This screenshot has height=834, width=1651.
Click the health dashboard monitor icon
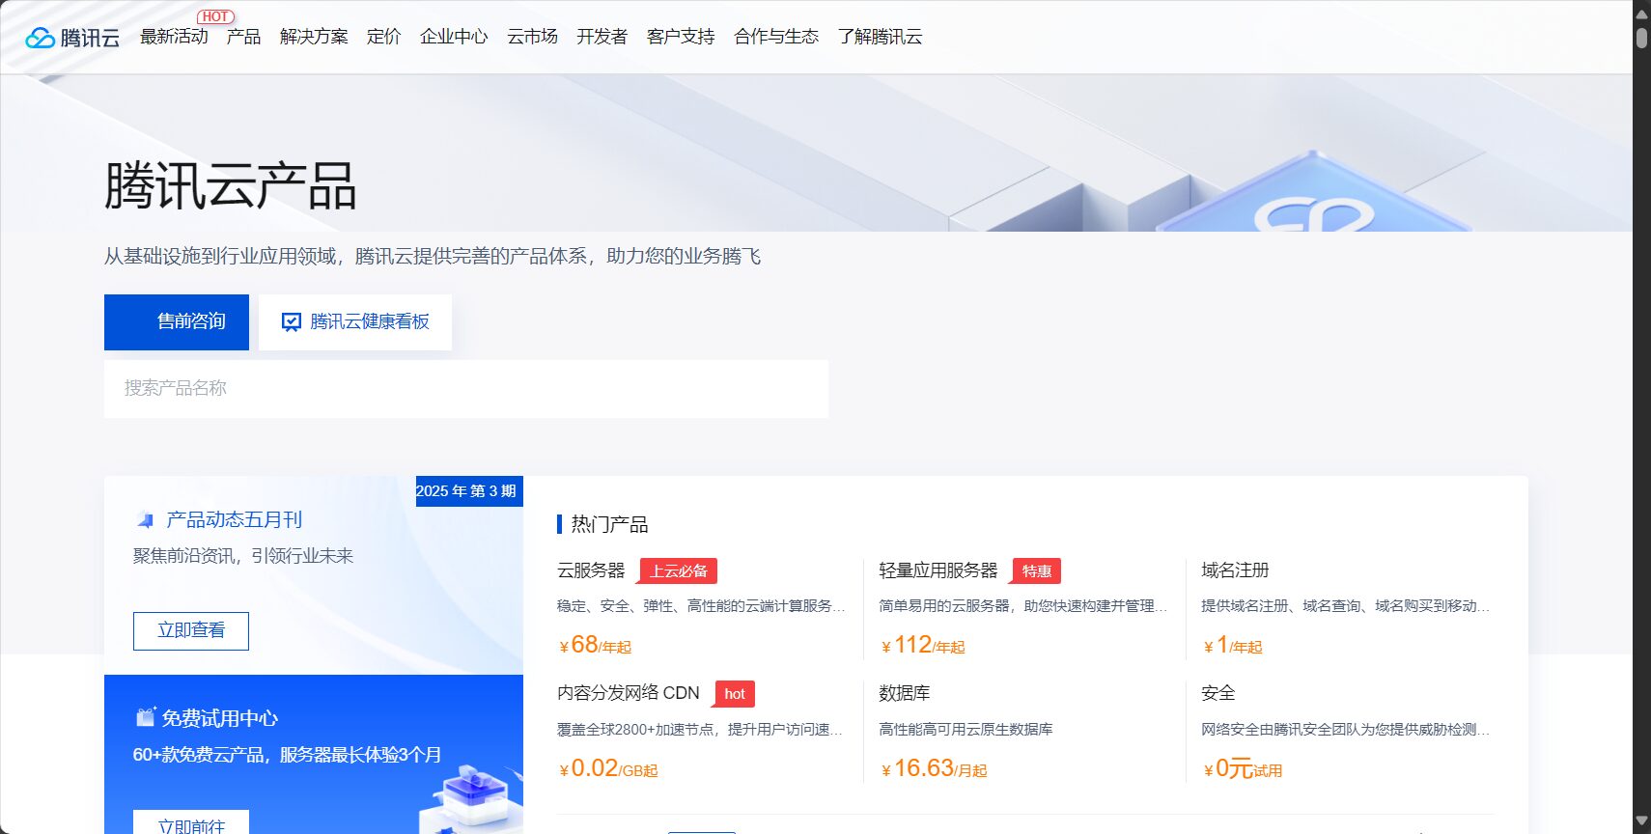tap(291, 322)
